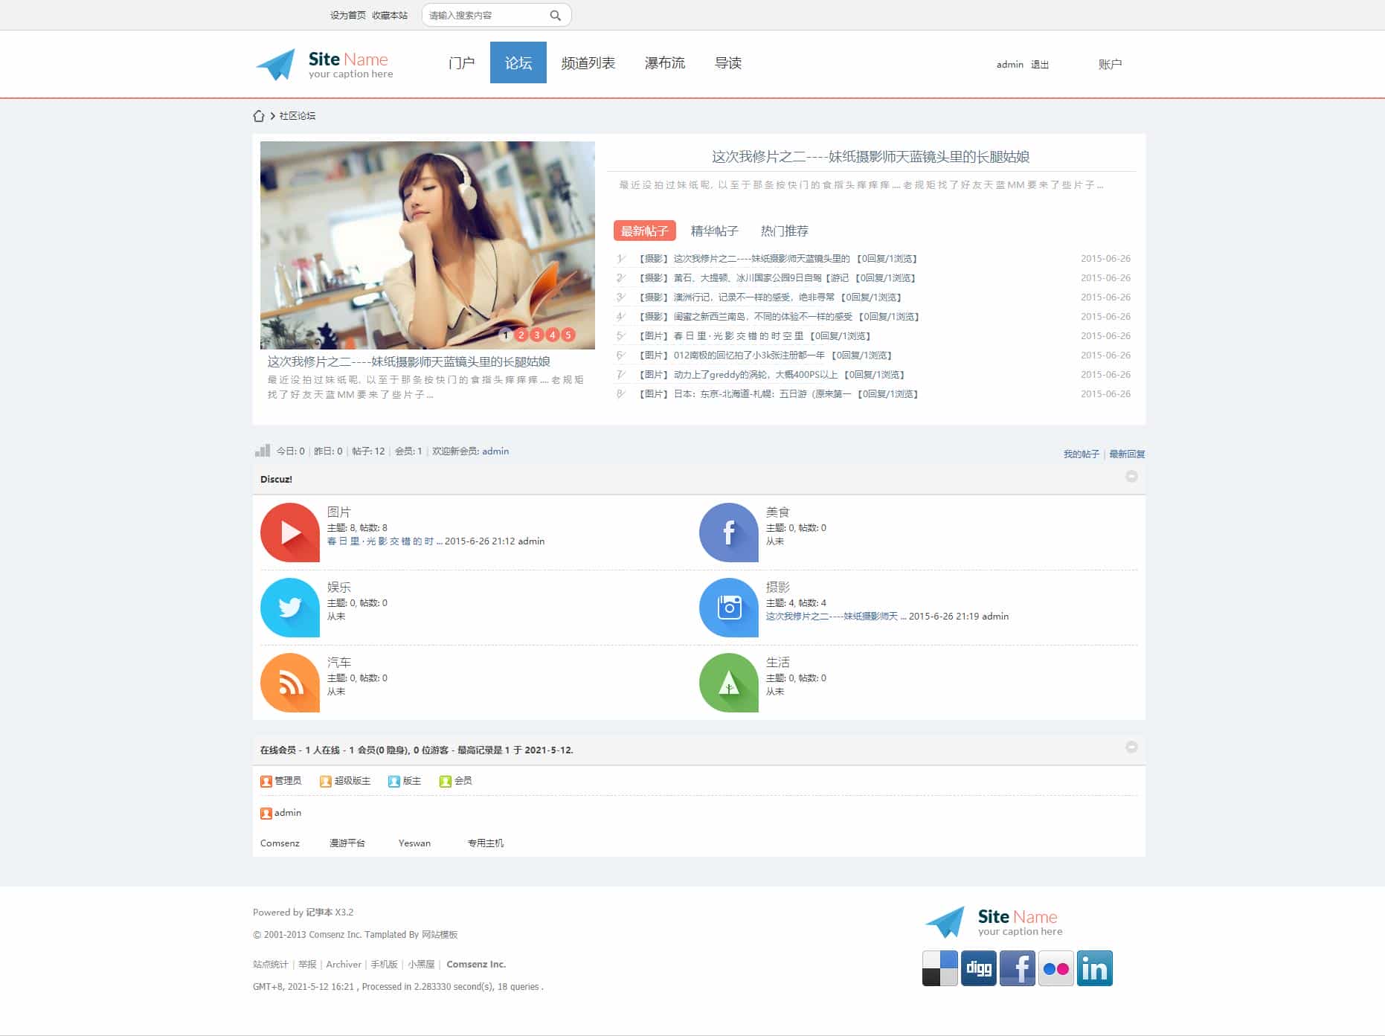
Task: Click the search magnifier icon
Action: click(555, 15)
